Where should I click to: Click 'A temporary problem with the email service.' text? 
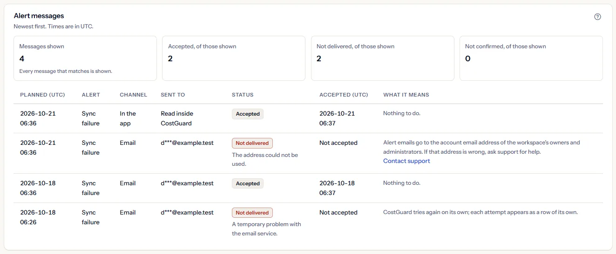(x=266, y=229)
